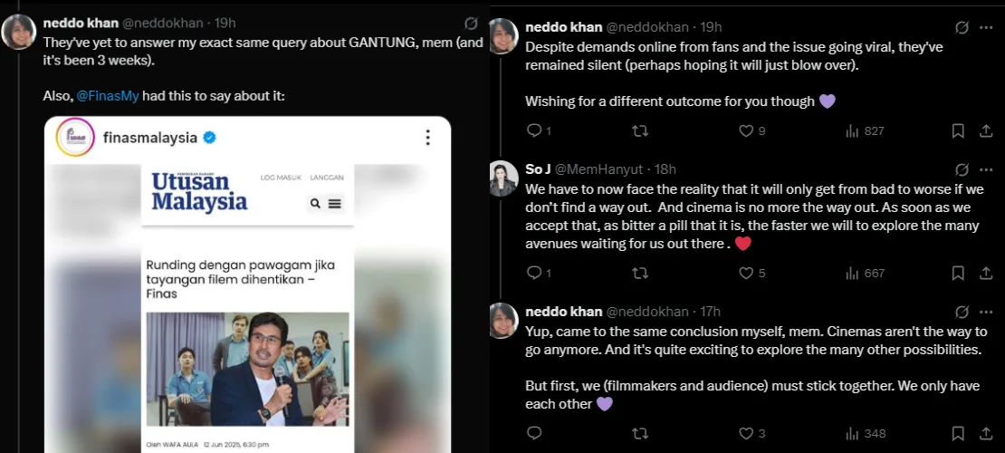Share the tweet with 348 views
1005x453 pixels.
(x=986, y=433)
